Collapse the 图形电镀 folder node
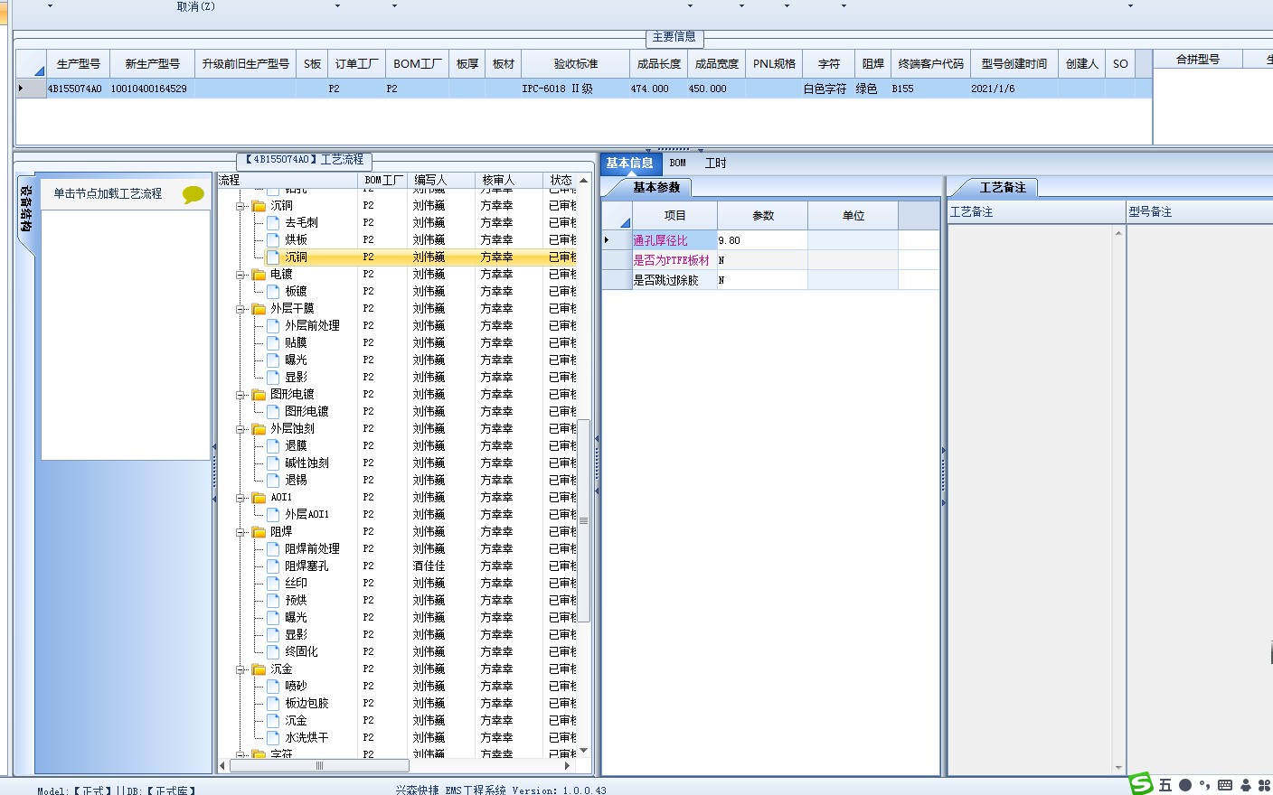Screen dimensions: 1273x795 point(241,395)
